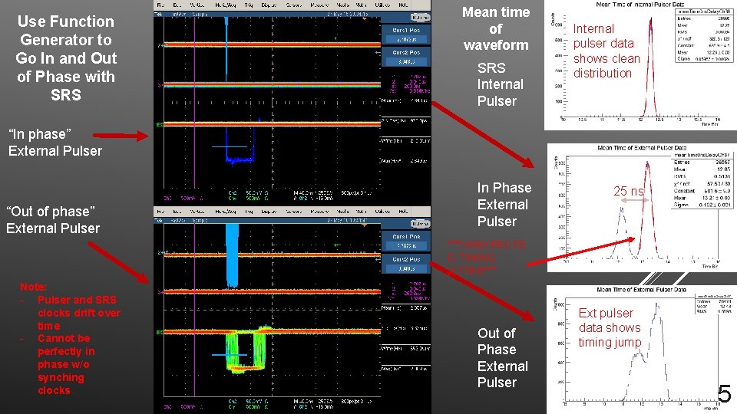Open Utilities menu in top oscilloscope window
737x414 pixels.
tap(382, 5)
